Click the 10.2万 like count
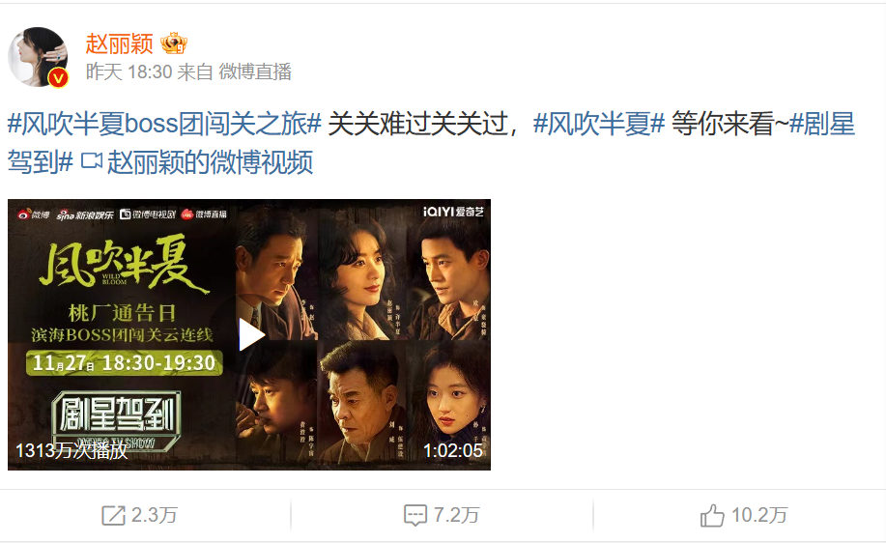This screenshot has height=543, width=886. point(759,515)
